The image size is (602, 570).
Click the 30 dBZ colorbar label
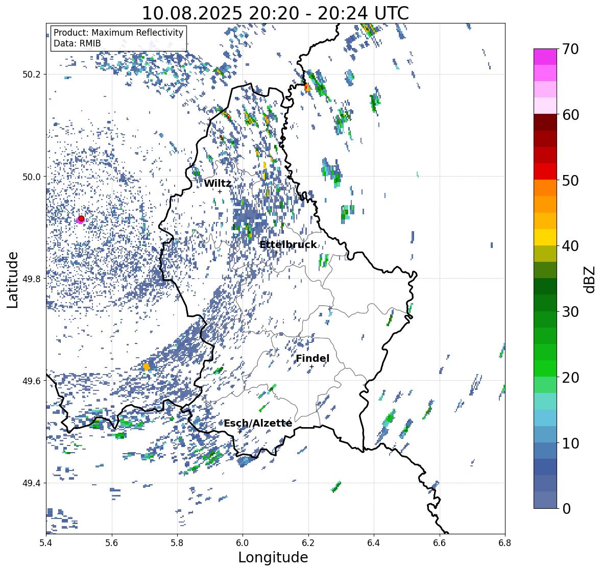tap(570, 312)
